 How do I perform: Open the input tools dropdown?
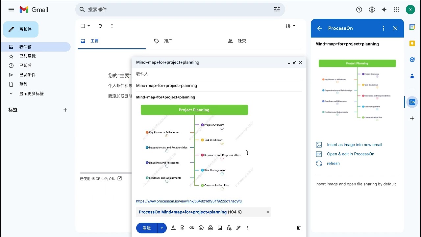(290, 26)
